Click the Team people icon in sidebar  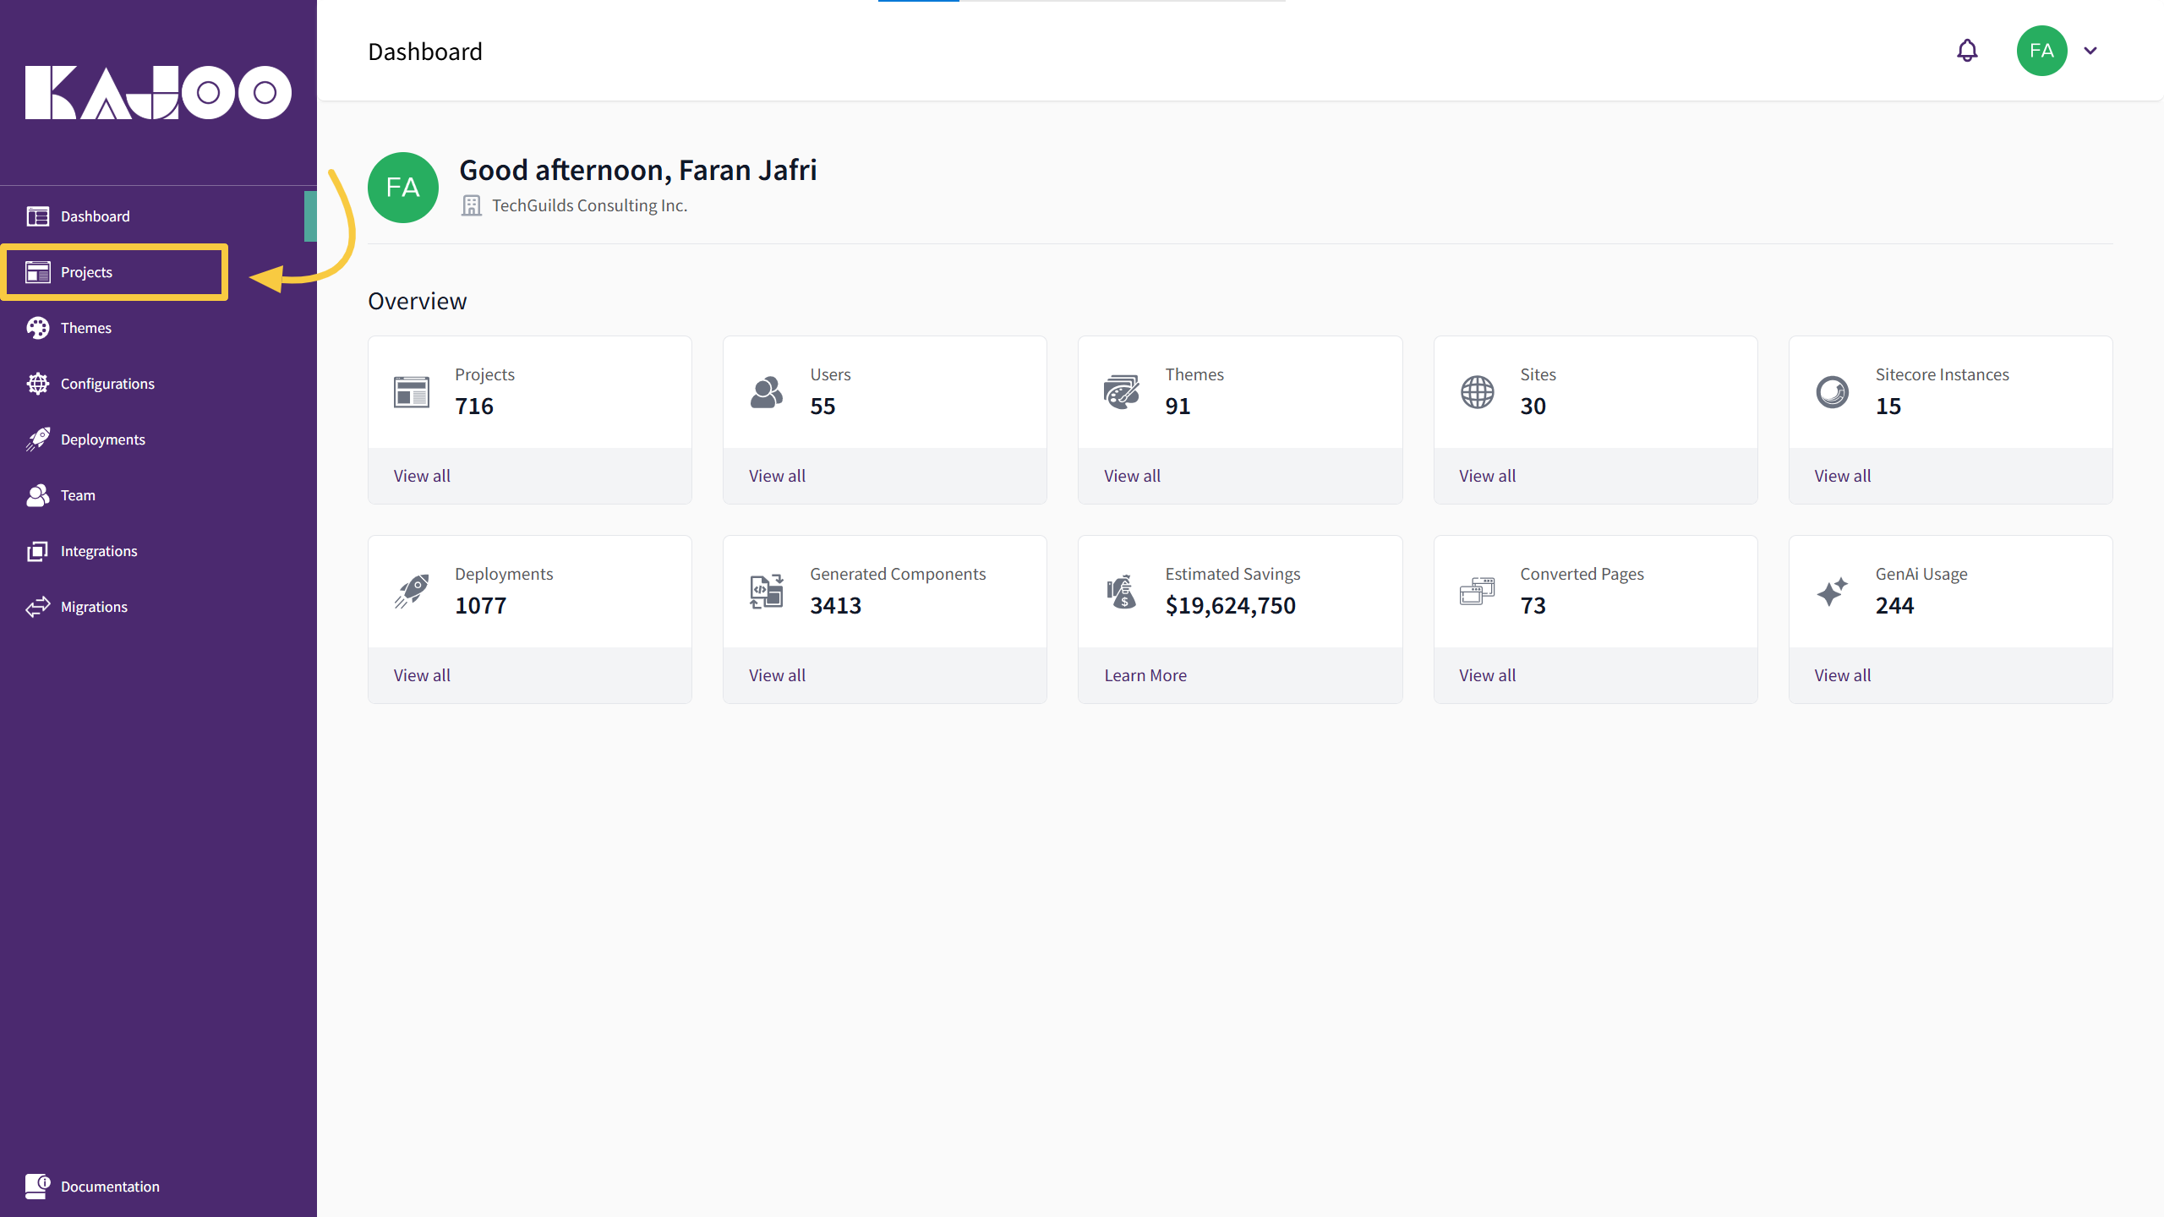click(x=38, y=495)
